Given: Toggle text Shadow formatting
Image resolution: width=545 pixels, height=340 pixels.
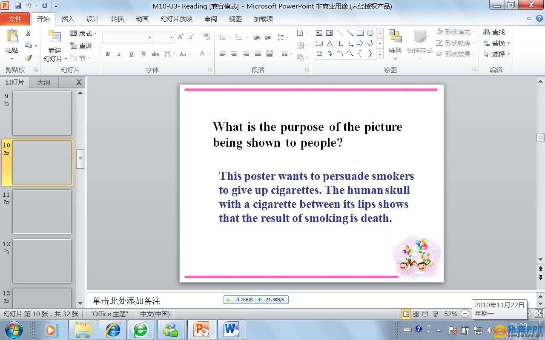Looking at the screenshot, I should [x=143, y=54].
